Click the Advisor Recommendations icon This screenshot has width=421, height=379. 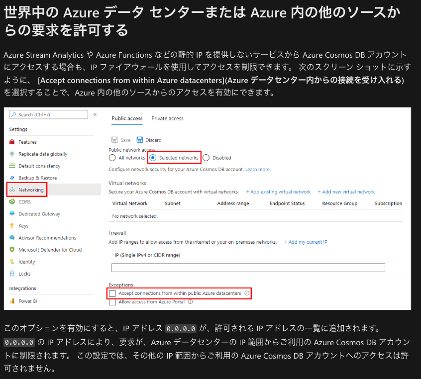coord(12,238)
